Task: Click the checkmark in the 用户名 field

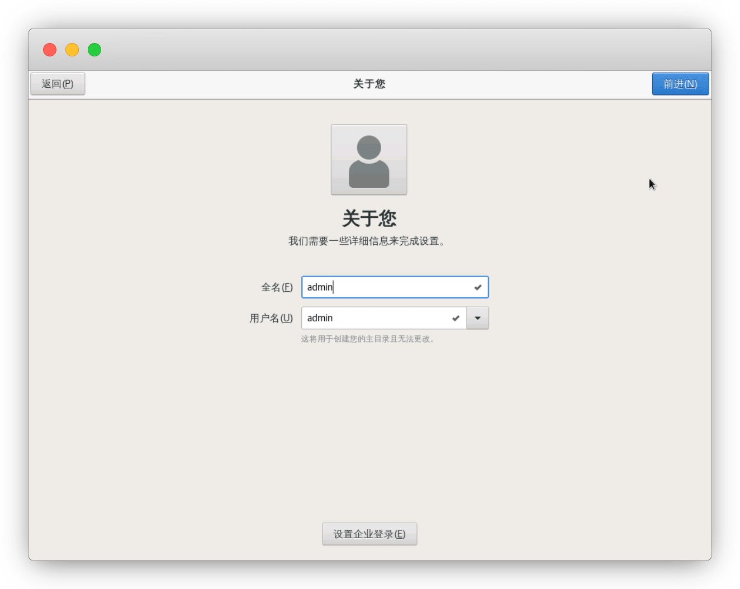Action: tap(456, 318)
